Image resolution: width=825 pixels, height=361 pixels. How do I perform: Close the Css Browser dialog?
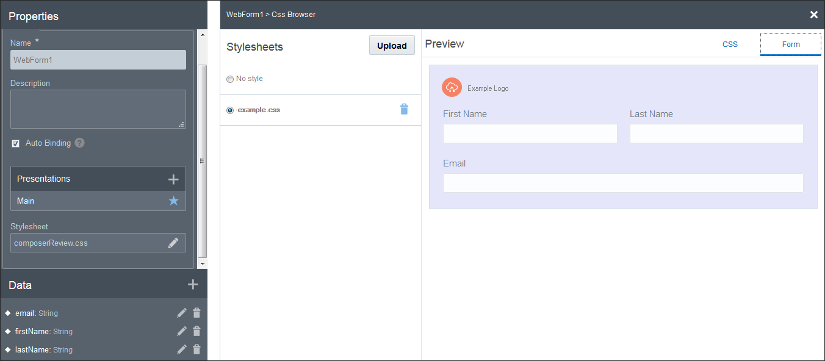pos(813,15)
